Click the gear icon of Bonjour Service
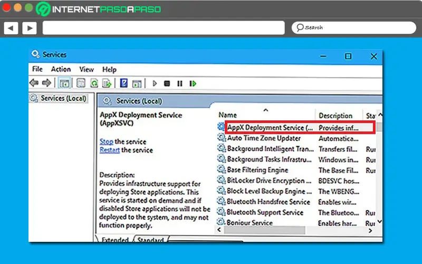This screenshot has height=264, width=422. pyautogui.click(x=221, y=222)
